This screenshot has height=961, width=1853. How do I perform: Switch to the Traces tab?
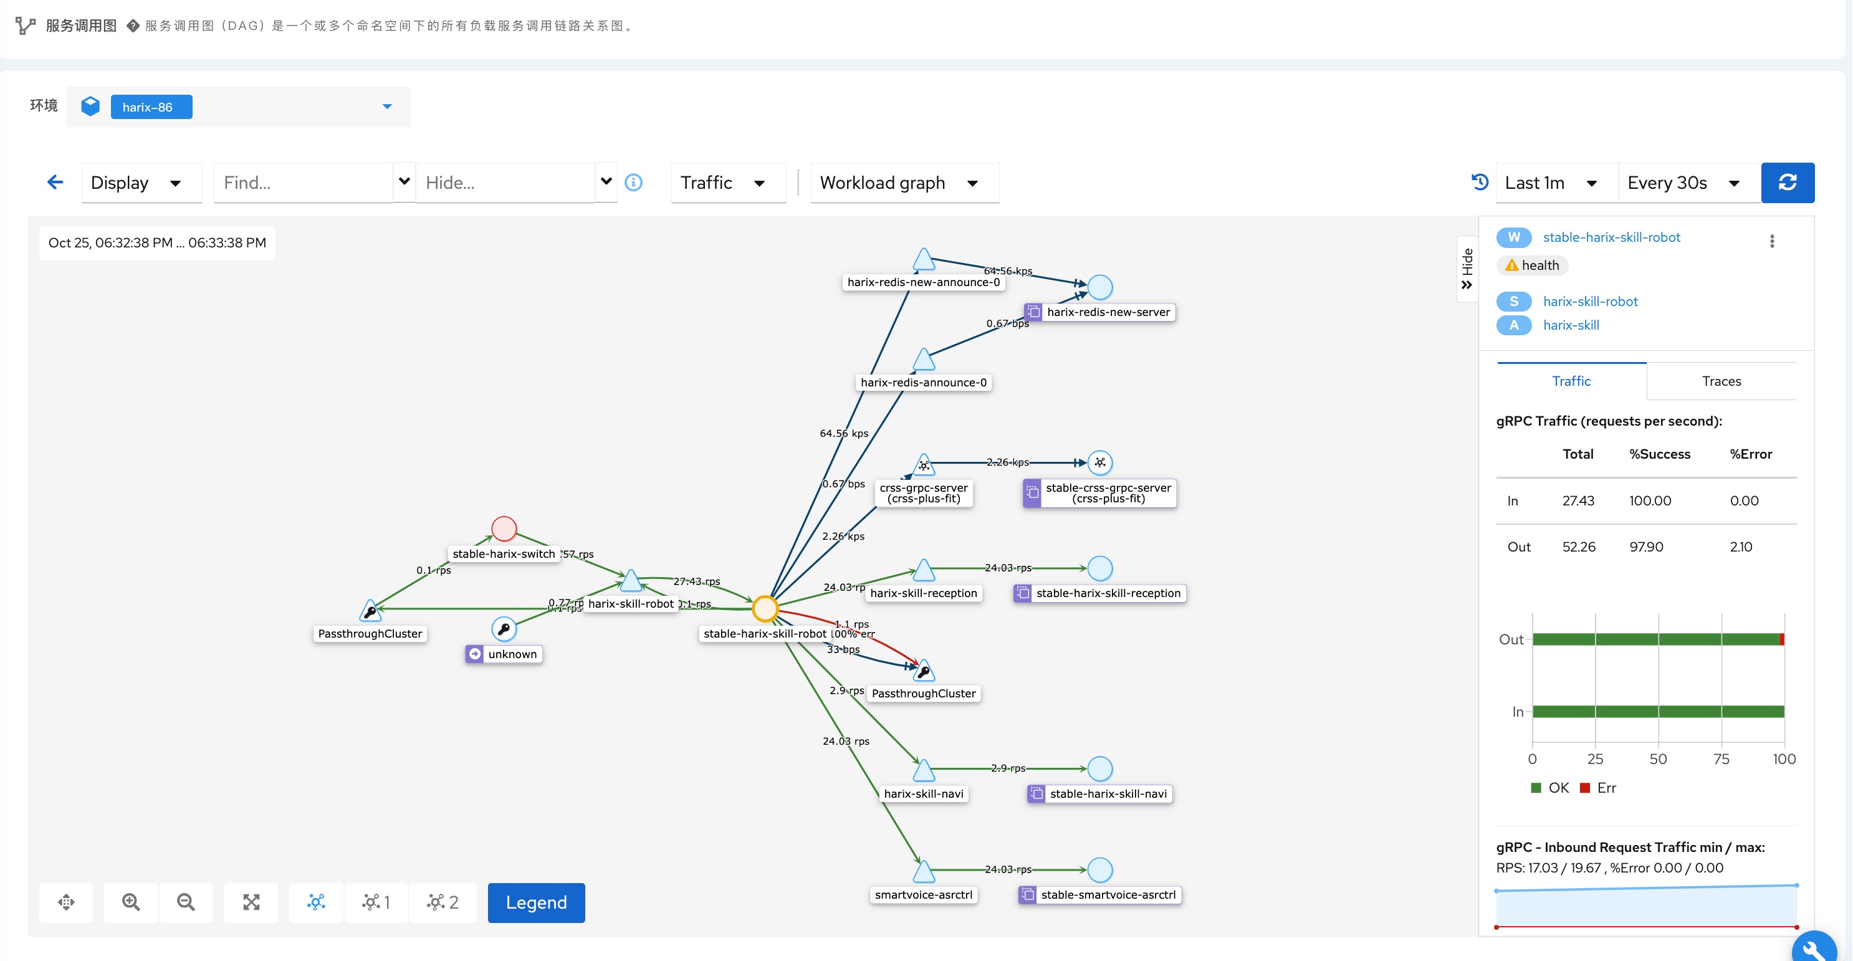pos(1721,381)
